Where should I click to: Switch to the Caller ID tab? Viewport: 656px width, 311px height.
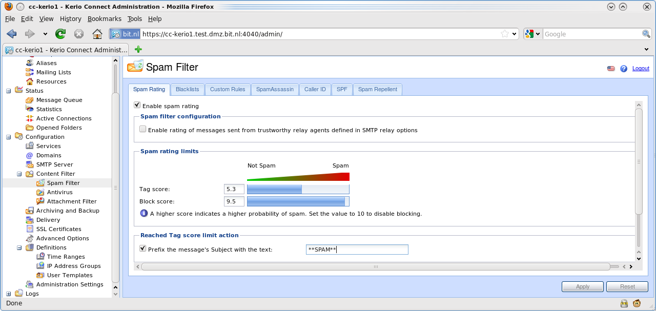(x=315, y=89)
